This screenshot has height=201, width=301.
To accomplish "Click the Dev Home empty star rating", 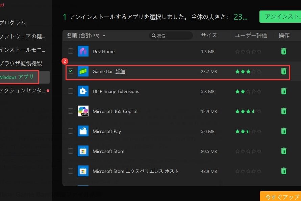I will tap(248, 51).
